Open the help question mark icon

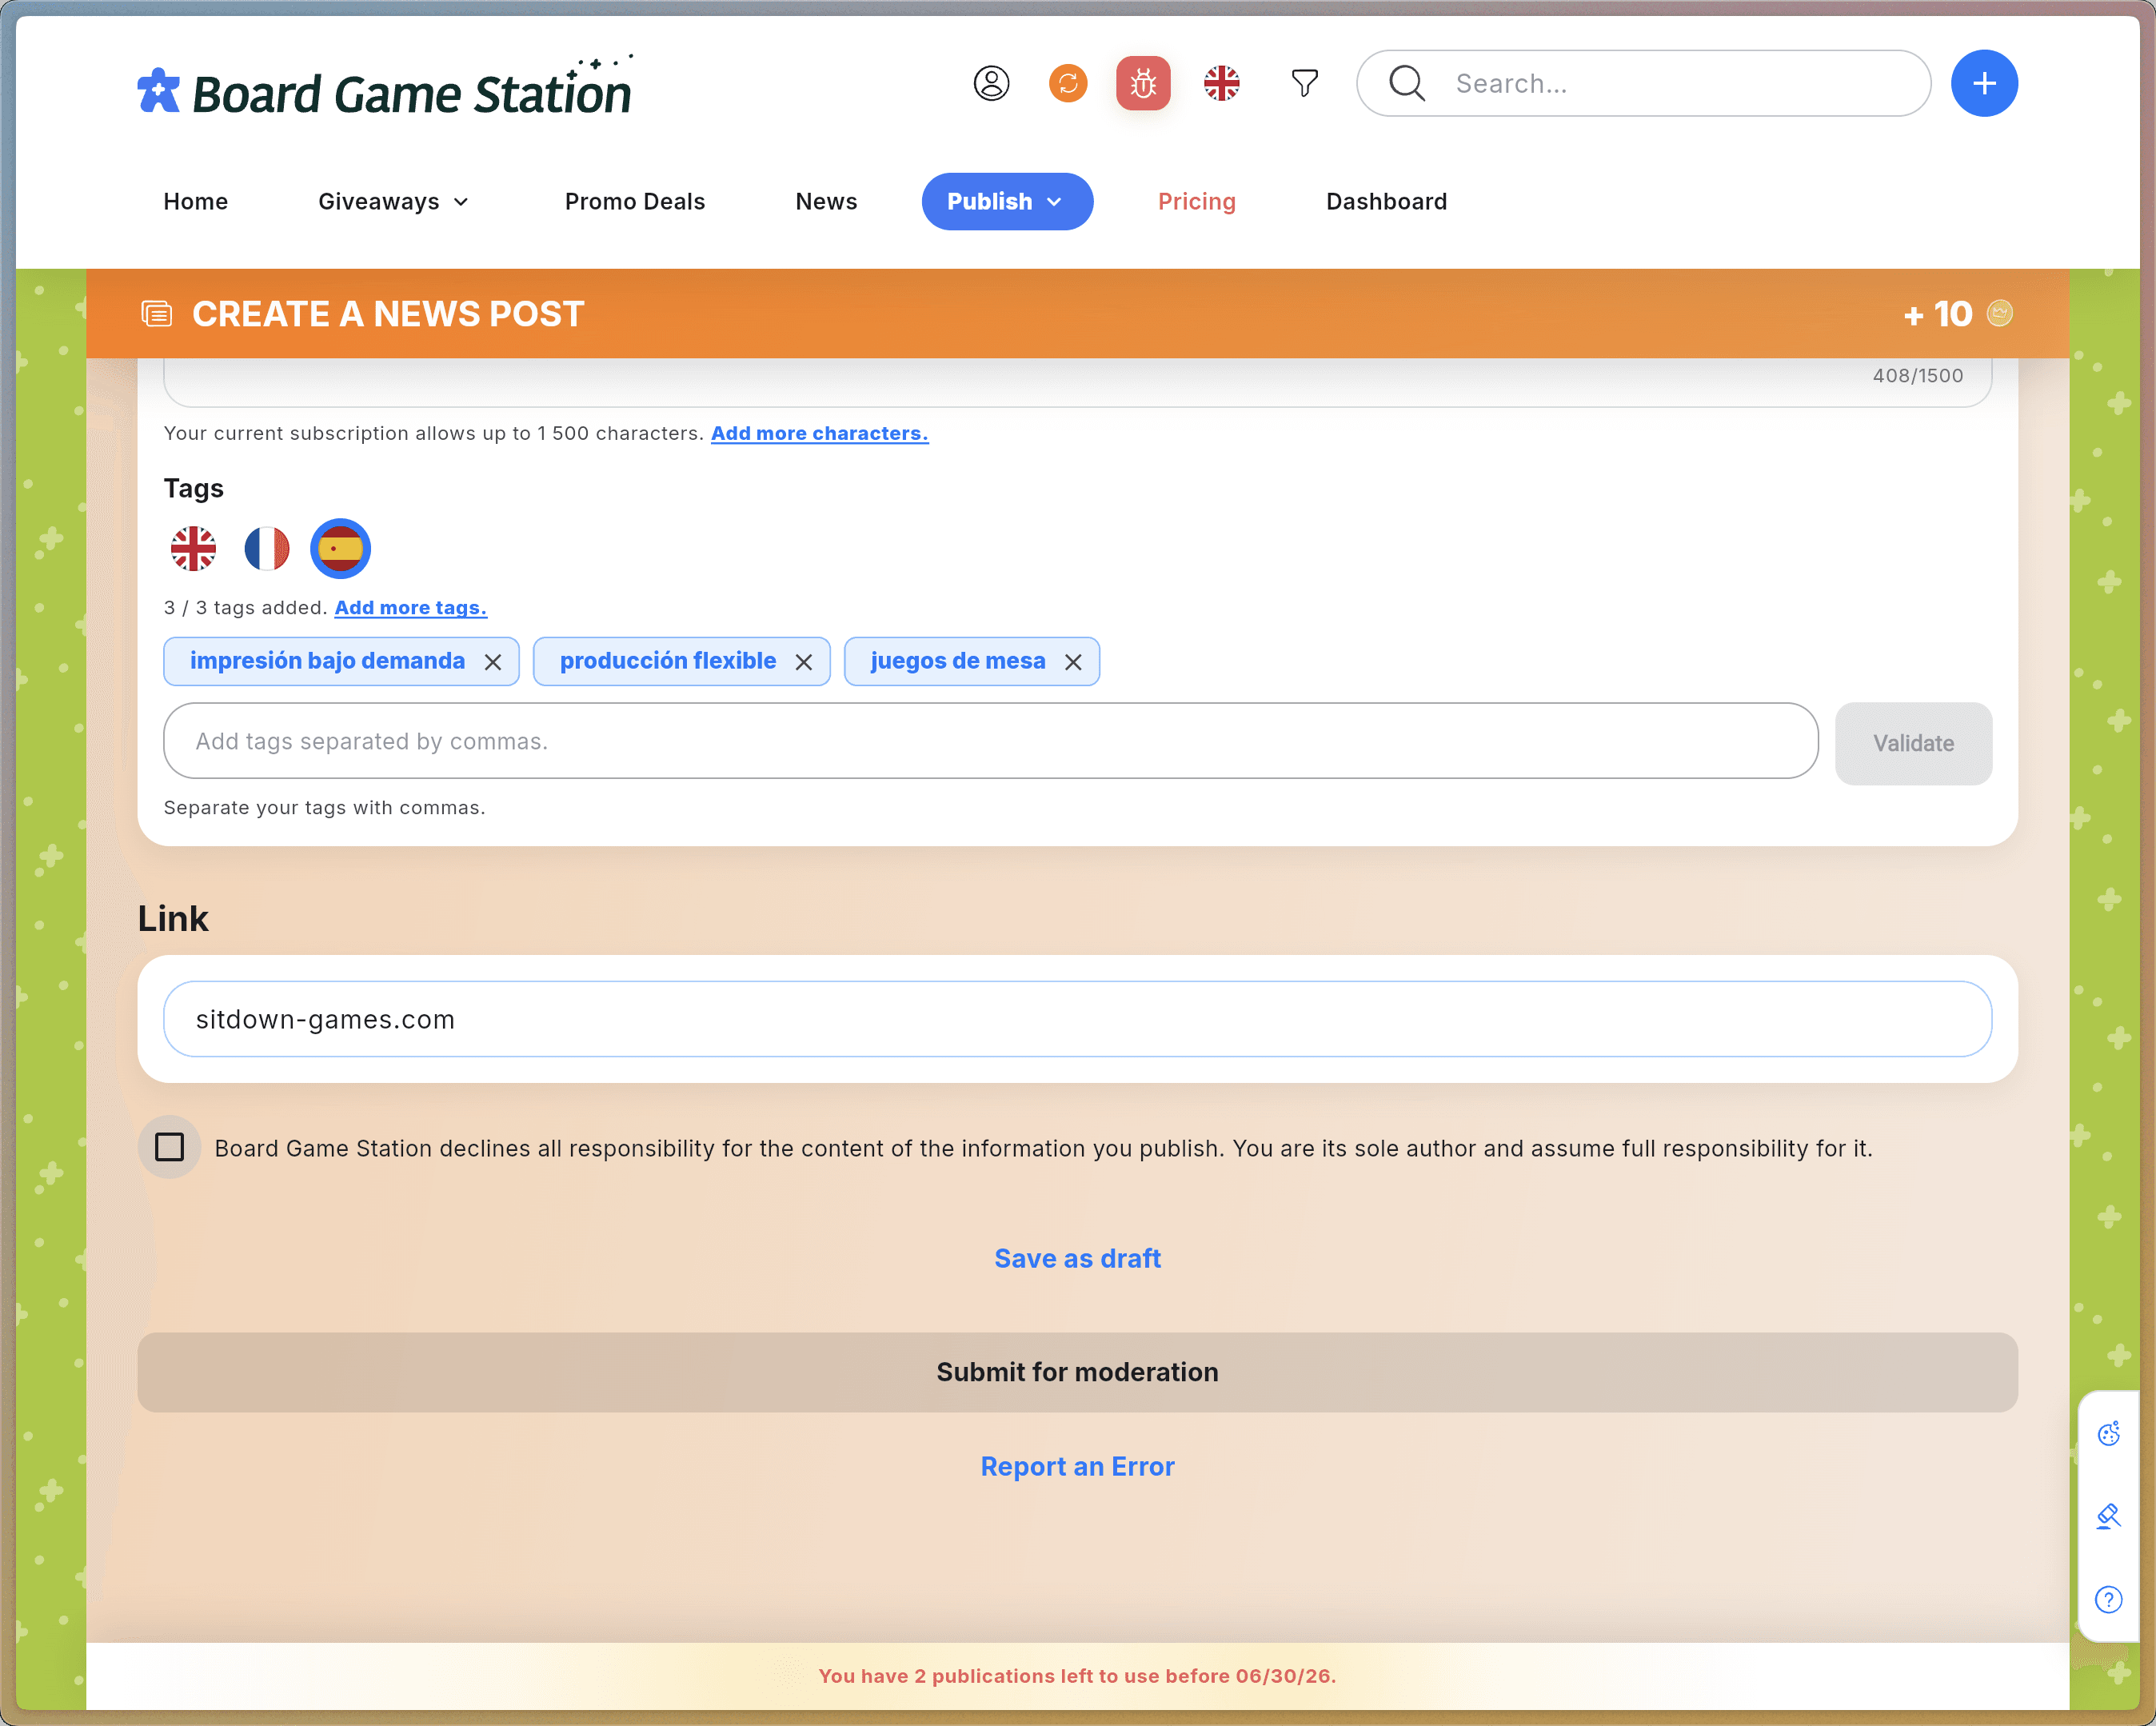2108,1600
